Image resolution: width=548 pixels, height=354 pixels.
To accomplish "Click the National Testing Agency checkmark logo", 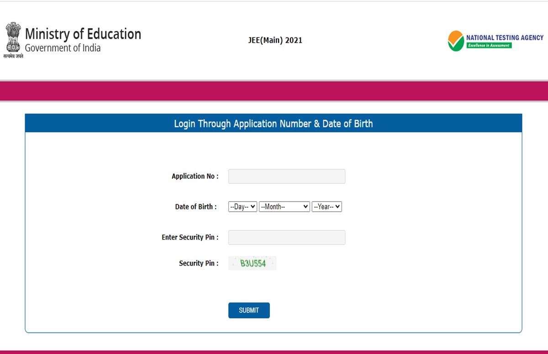I will click(x=456, y=41).
